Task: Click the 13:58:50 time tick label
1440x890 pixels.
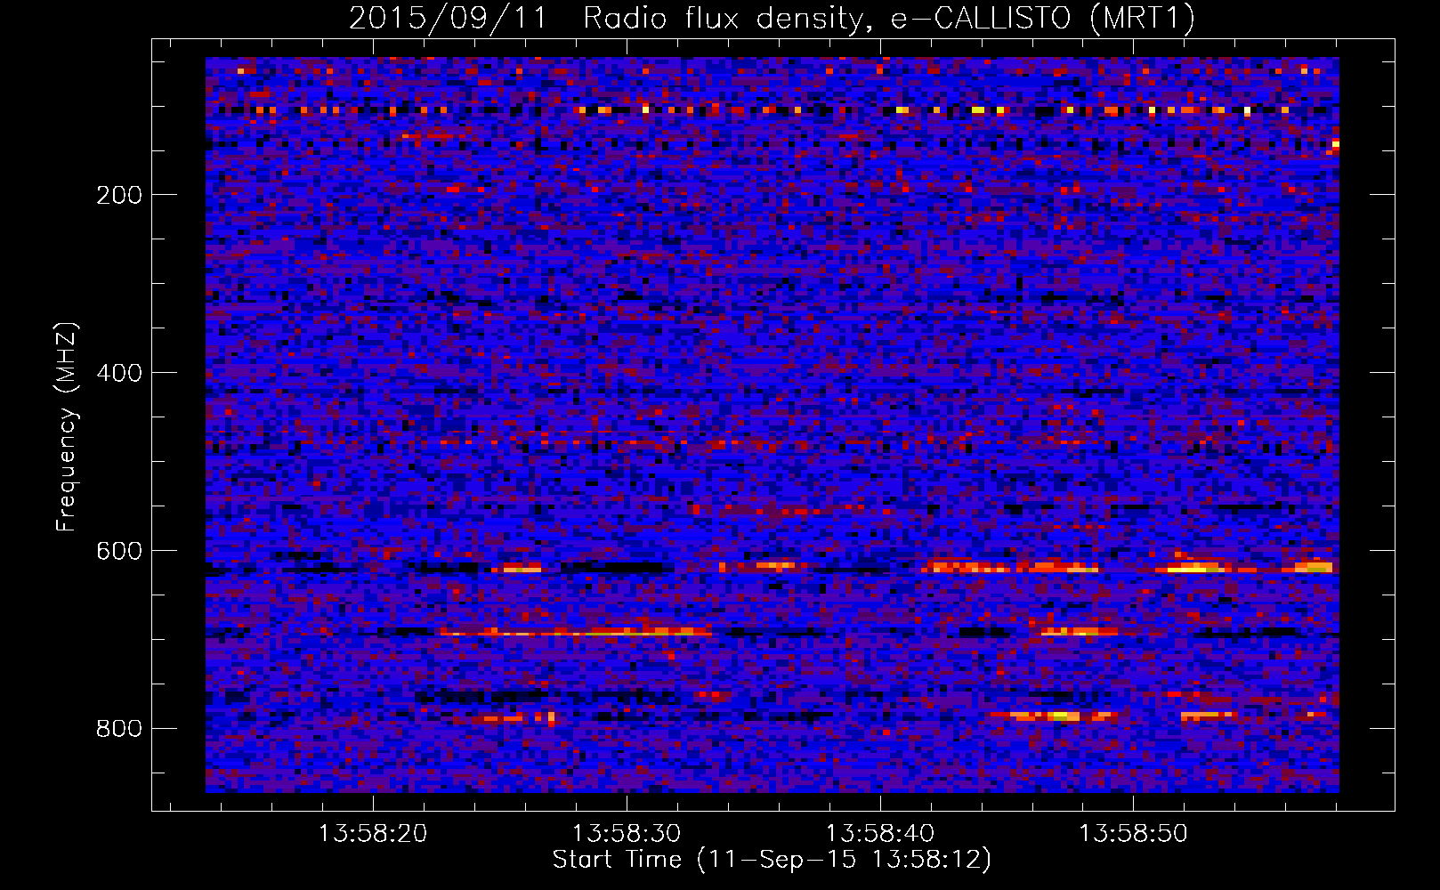Action: pyautogui.click(x=1134, y=834)
